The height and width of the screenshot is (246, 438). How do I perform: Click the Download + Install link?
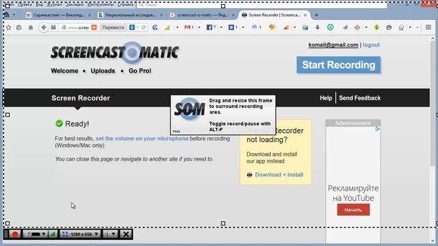point(279,175)
